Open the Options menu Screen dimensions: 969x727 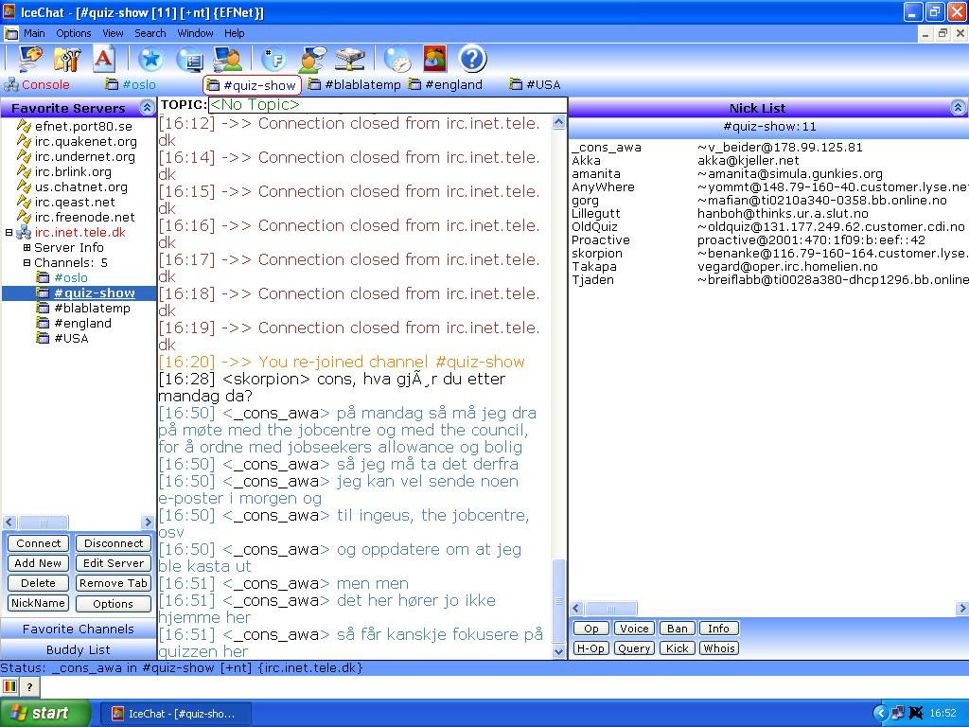pos(74,33)
